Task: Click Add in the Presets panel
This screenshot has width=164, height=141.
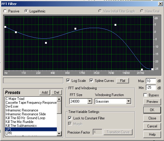Action: coord(45,93)
